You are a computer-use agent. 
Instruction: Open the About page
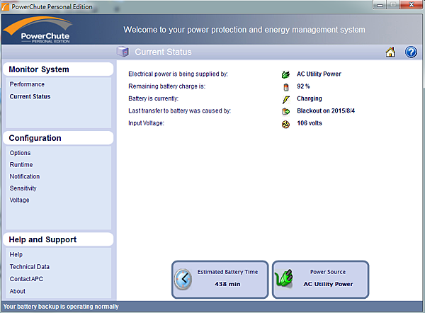[x=17, y=291]
